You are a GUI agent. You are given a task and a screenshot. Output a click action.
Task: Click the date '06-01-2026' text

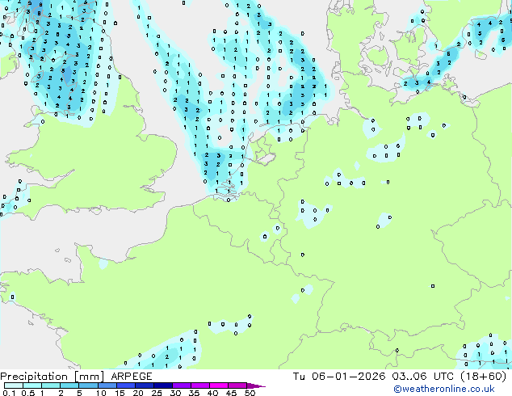(348, 377)
